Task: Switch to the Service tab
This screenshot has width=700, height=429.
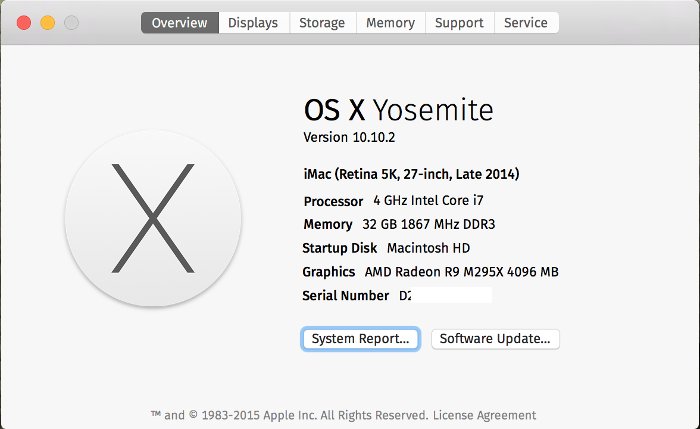Action: coord(526,23)
